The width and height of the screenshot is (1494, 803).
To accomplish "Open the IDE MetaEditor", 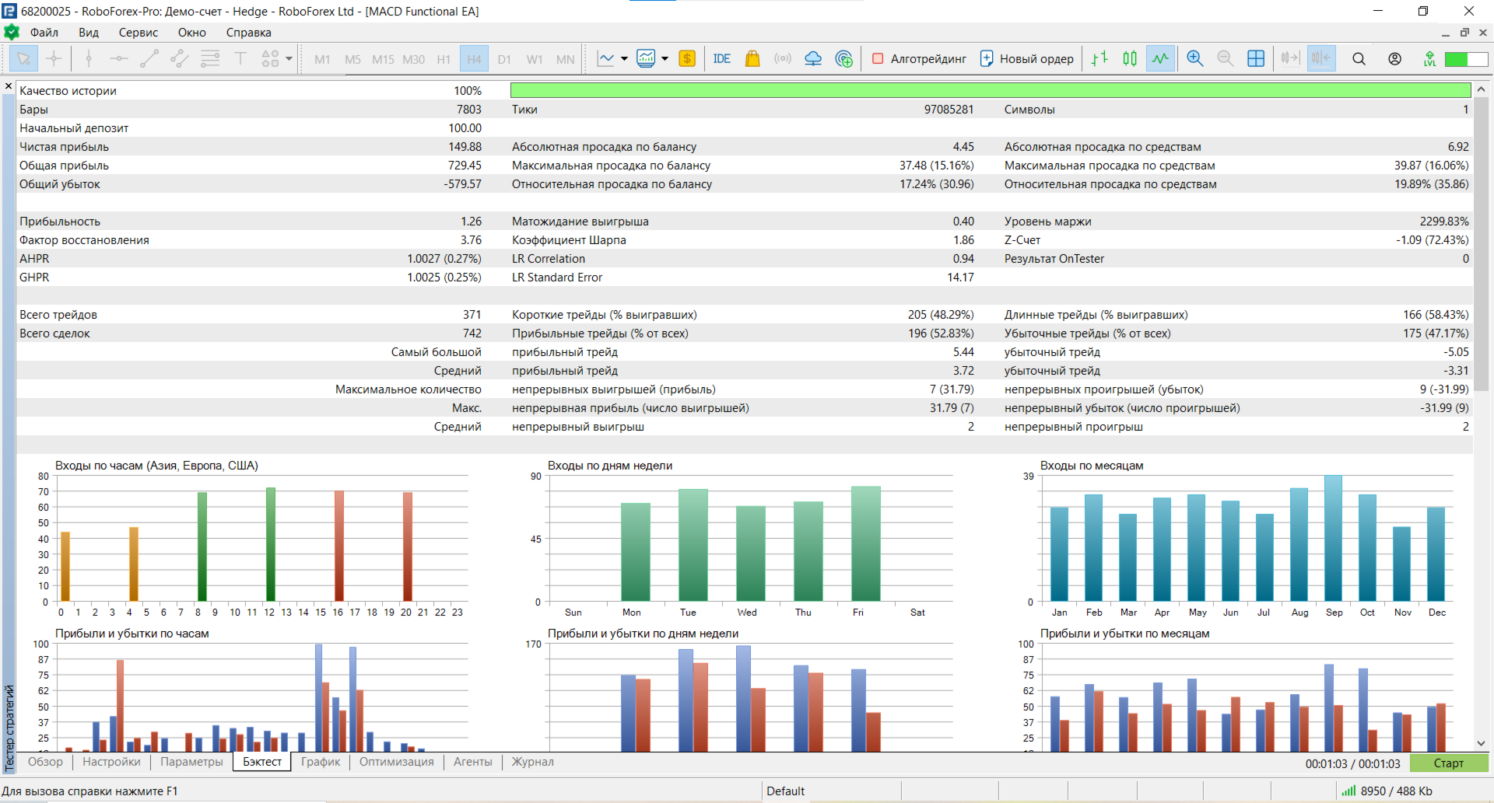I will tap(721, 59).
